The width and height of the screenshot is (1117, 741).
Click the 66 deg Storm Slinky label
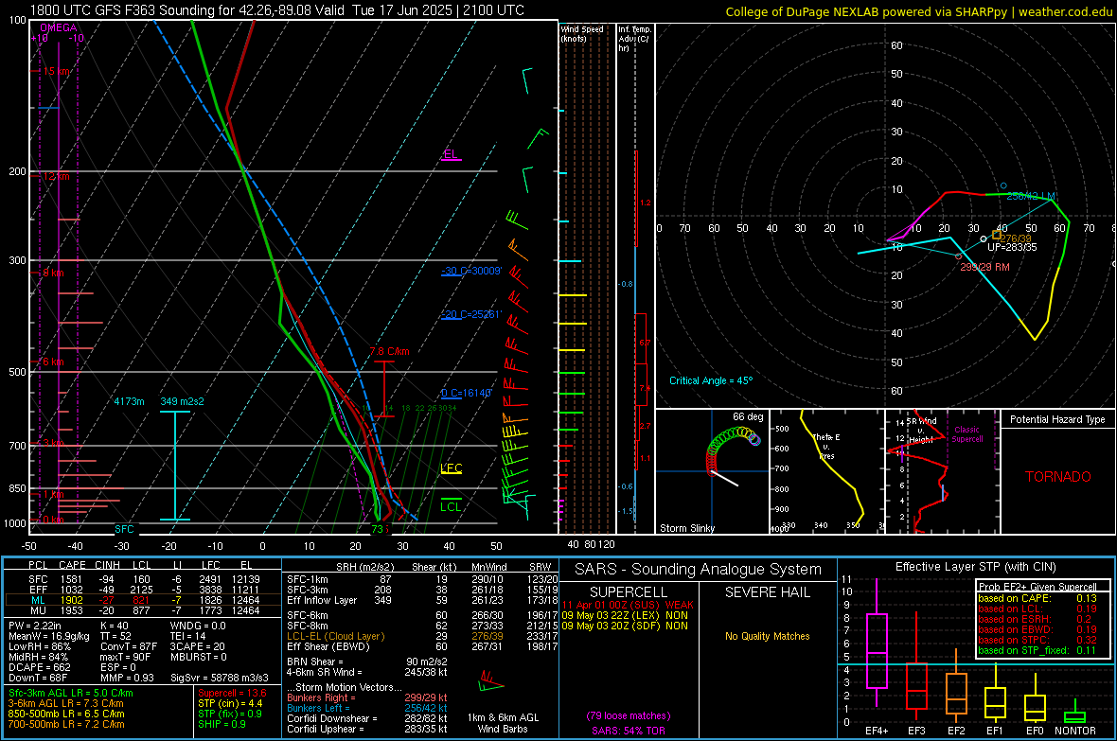click(x=747, y=416)
